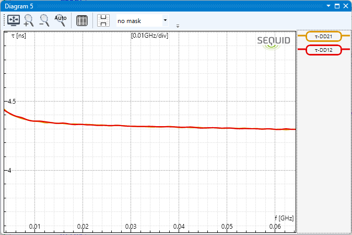Open the Diagram 5 window options dropdown arrow
The height and width of the screenshot is (235, 352).
coord(328,6)
